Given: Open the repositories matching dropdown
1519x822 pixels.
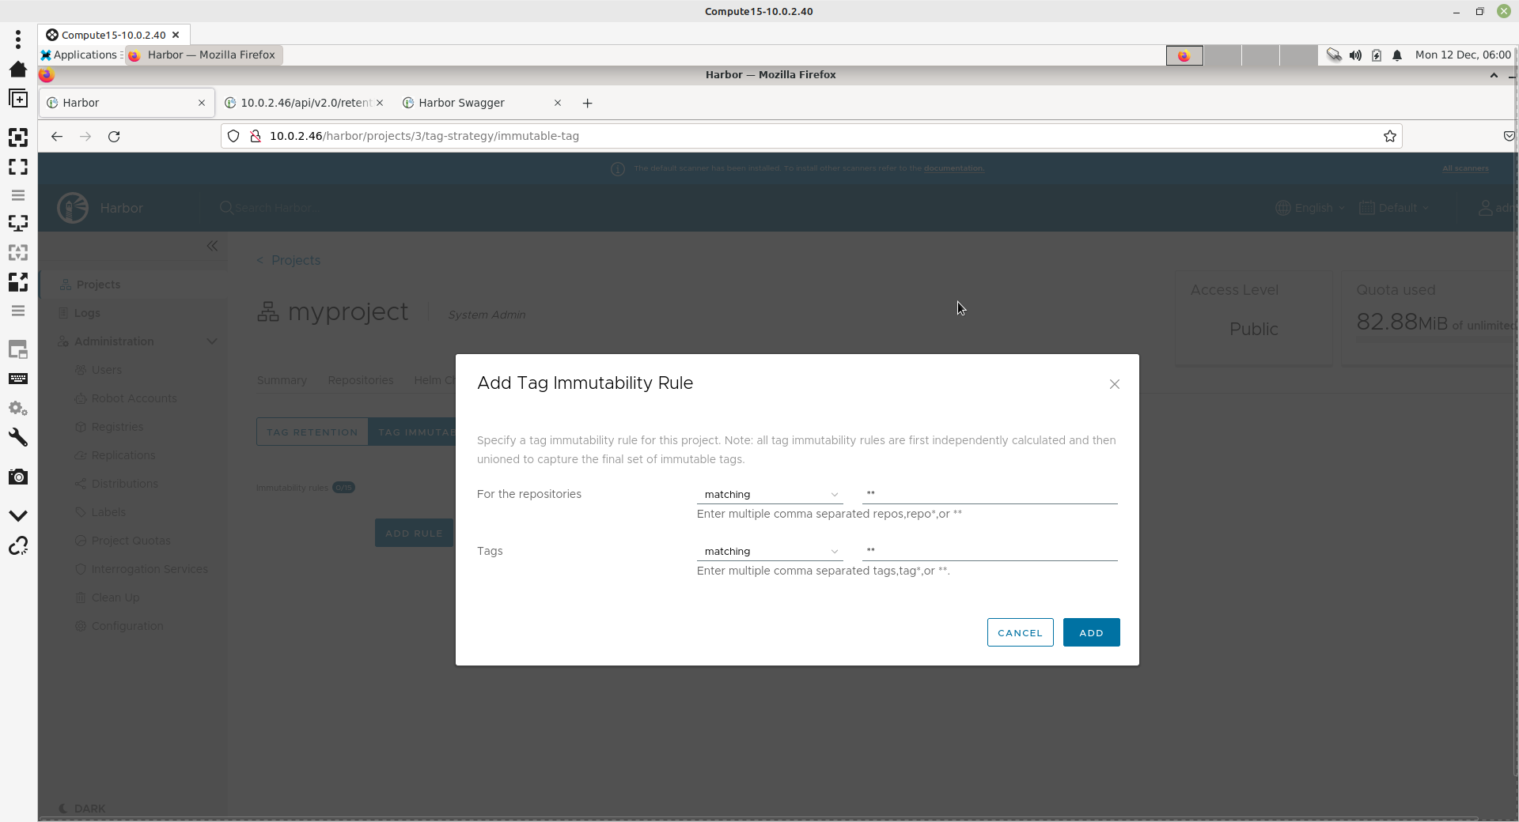Looking at the screenshot, I should click(769, 495).
